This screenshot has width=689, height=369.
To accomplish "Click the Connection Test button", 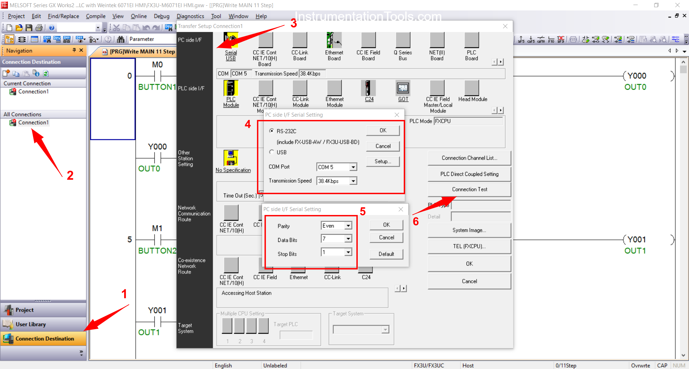I will pos(469,189).
